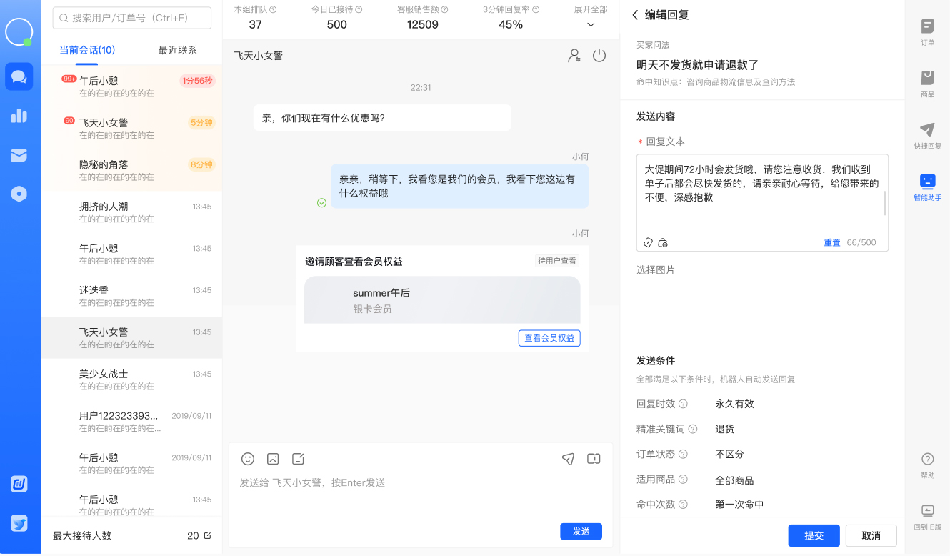Open the mail envelope sidebar icon
This screenshot has width=950, height=556.
coord(19,155)
